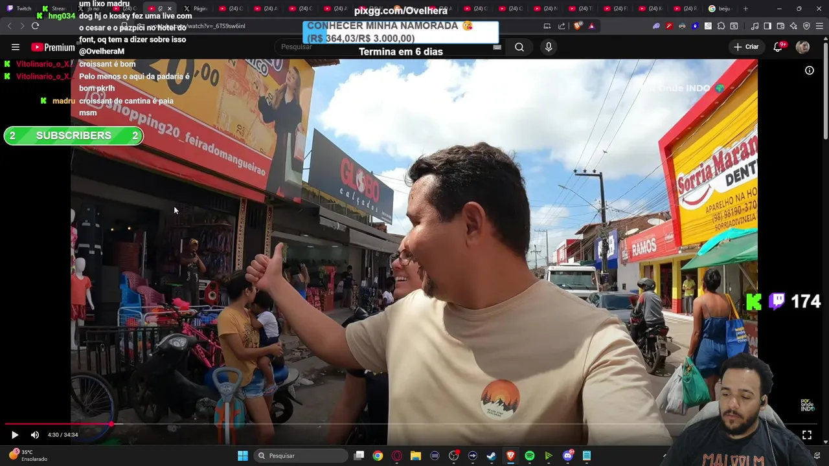This screenshot has height=466, width=829.
Task: Open YouTube notifications bell
Action: pos(778,47)
